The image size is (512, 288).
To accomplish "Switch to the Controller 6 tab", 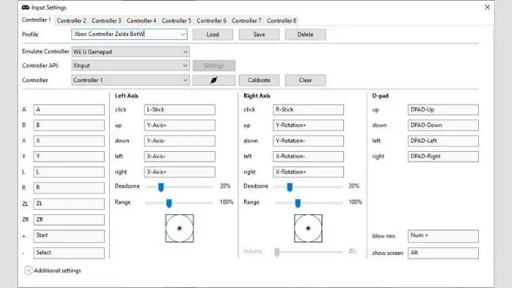I will click(212, 20).
